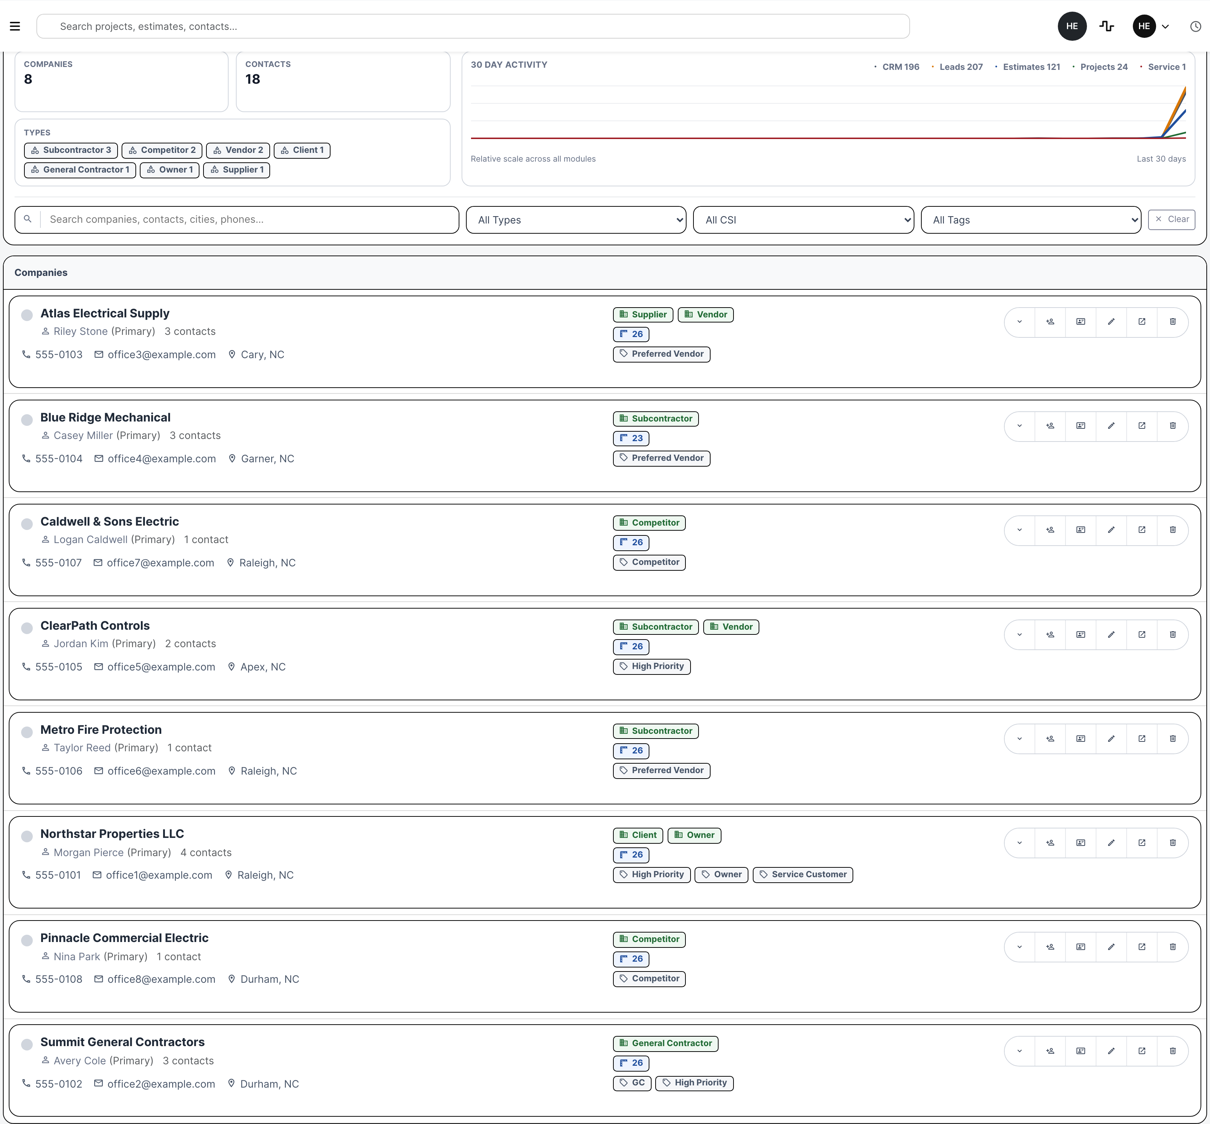Open Pinnacle Commercial Electric externally
Image resolution: width=1210 pixels, height=1124 pixels.
pos(1142,946)
